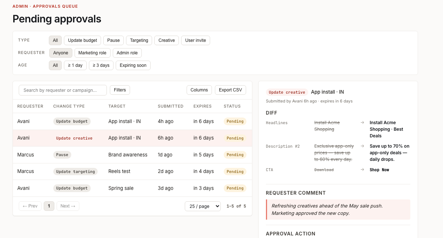The height and width of the screenshot is (238, 443).
Task: Open the Columns picker
Action: point(199,90)
